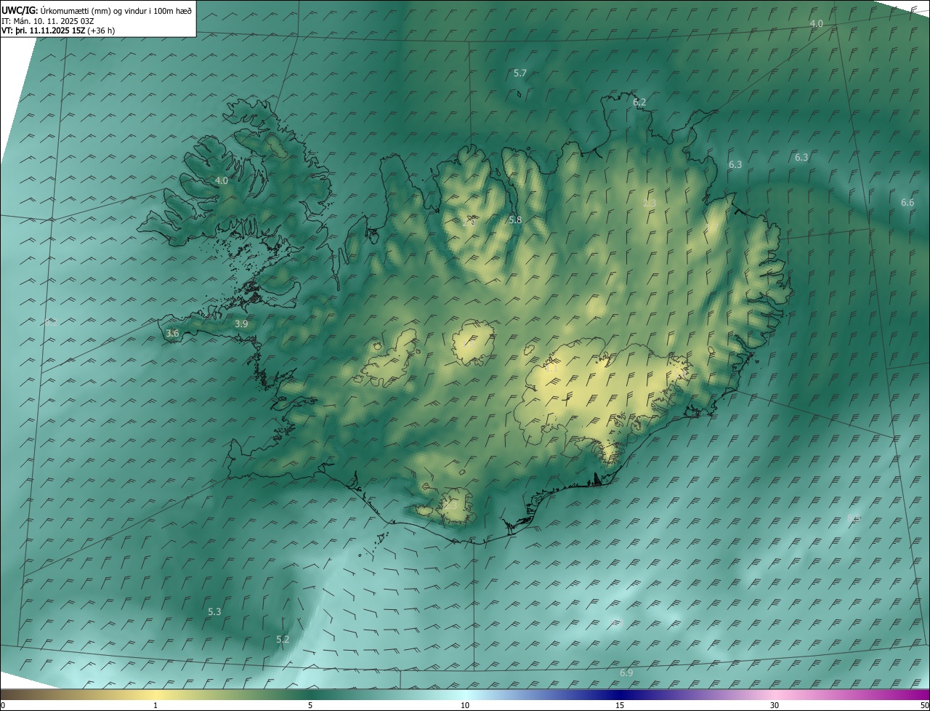Click the "4.0" value over the Westfjords
This screenshot has width=930, height=711.
(x=222, y=180)
